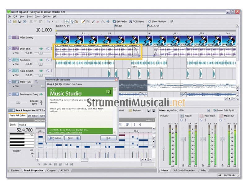
Task: Select the Draw (pencil) tool in toolbar
Action: (83, 21)
